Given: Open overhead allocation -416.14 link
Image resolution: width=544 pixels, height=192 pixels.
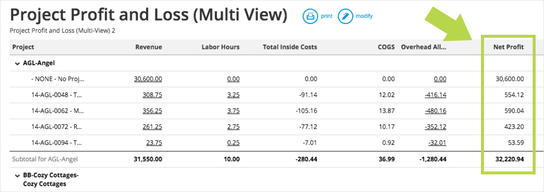Looking at the screenshot, I should pos(435,95).
